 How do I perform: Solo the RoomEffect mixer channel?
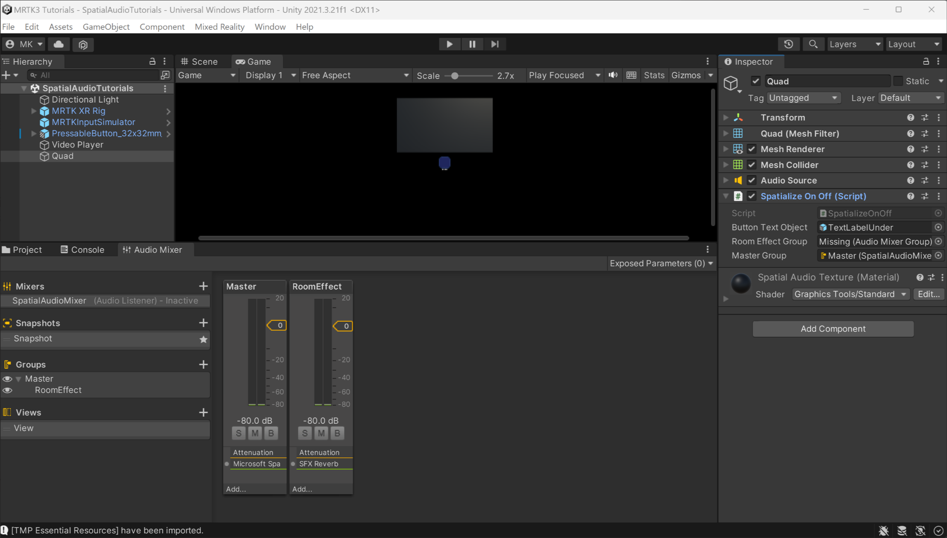[305, 433]
